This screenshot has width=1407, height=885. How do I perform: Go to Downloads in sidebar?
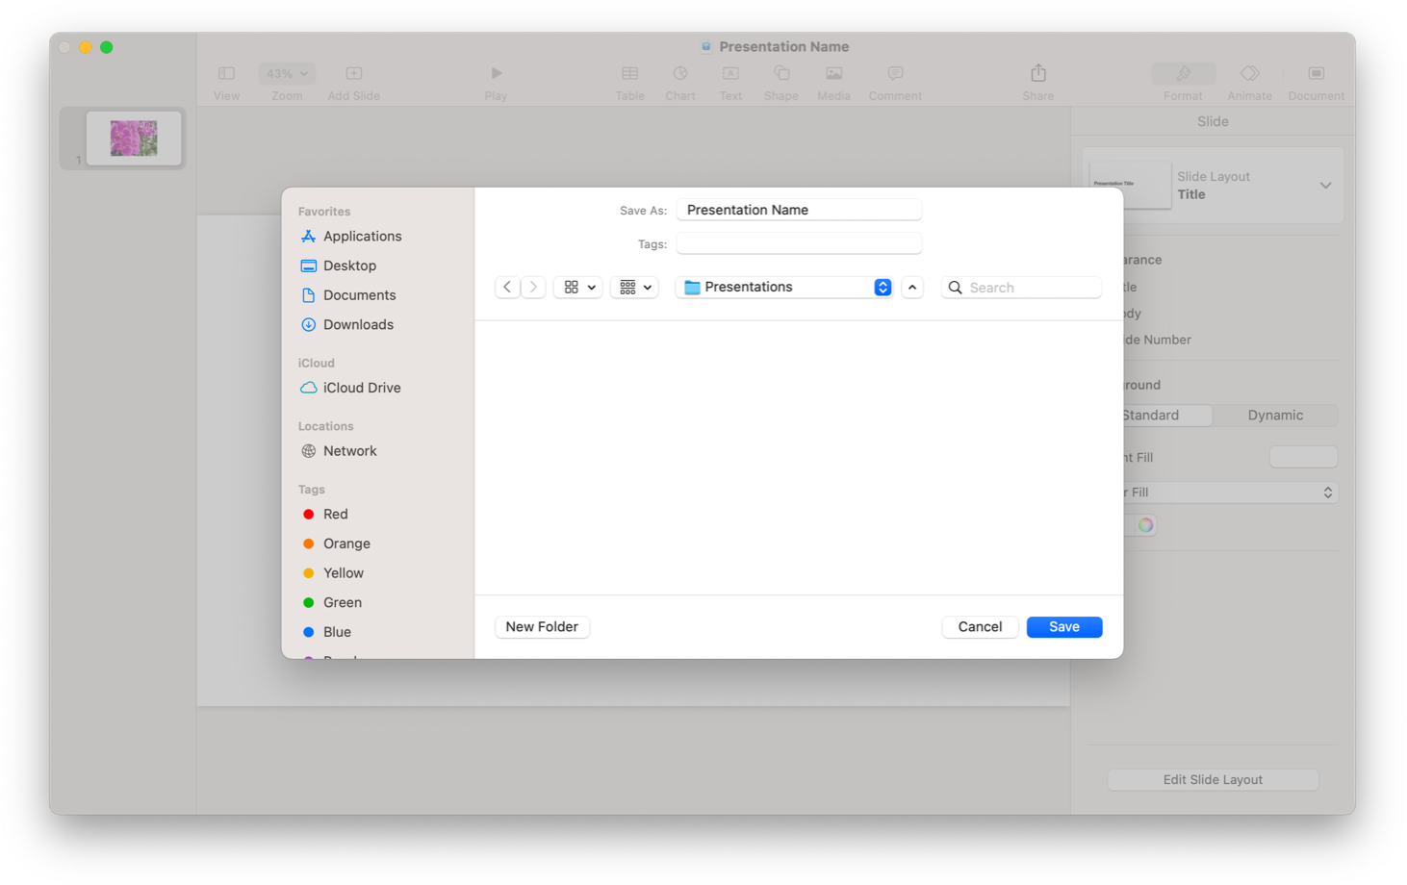click(346, 324)
